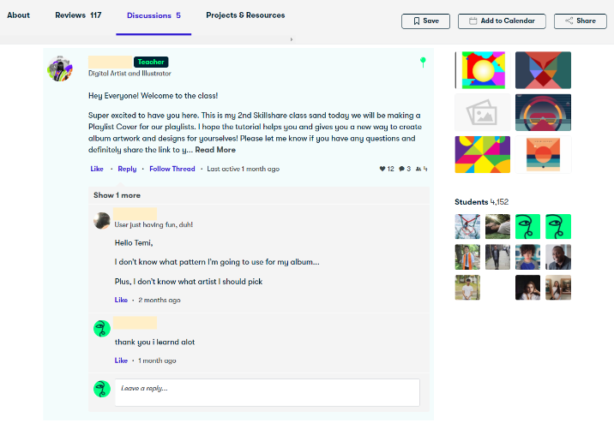Open the teacher's profile avatar
Image resolution: width=614 pixels, height=435 pixels.
pyautogui.click(x=60, y=69)
